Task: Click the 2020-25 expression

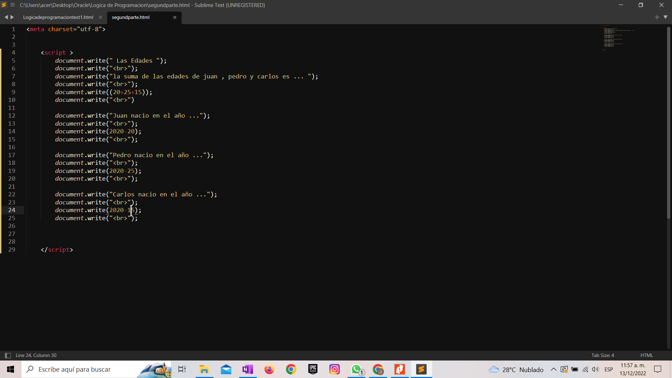Action: point(122,171)
